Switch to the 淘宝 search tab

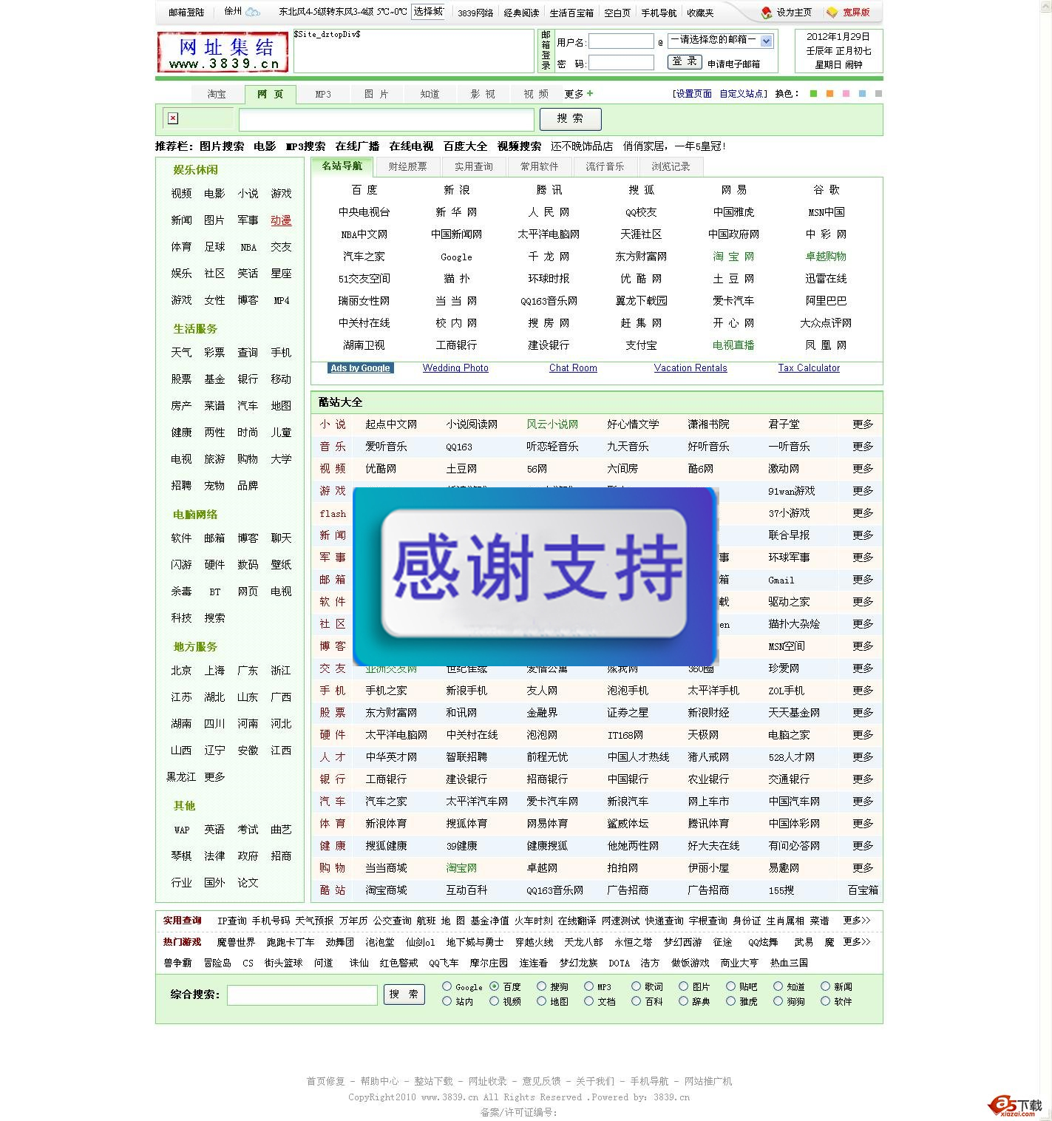(217, 95)
